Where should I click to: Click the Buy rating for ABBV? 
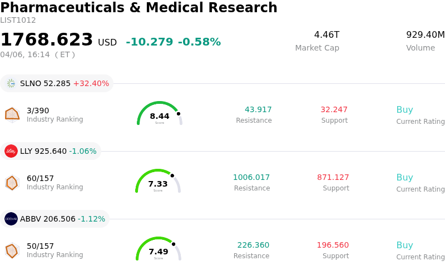404,245
